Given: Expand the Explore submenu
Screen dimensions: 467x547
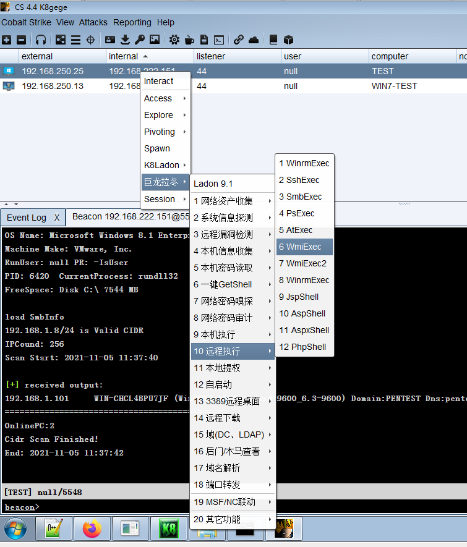Looking at the screenshot, I should (x=165, y=115).
